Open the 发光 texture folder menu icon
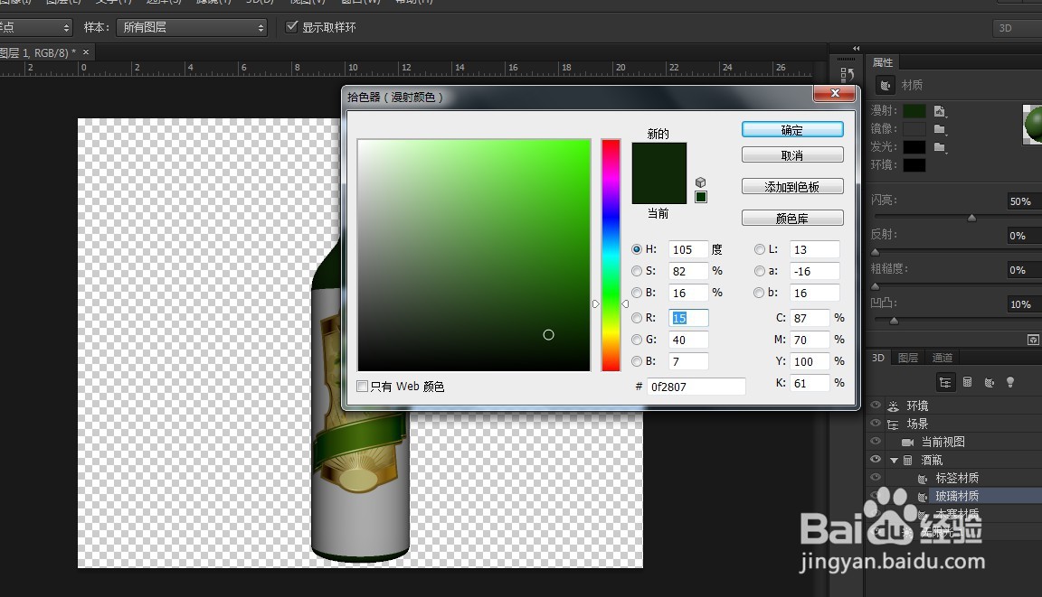1042x597 pixels. coord(940,147)
